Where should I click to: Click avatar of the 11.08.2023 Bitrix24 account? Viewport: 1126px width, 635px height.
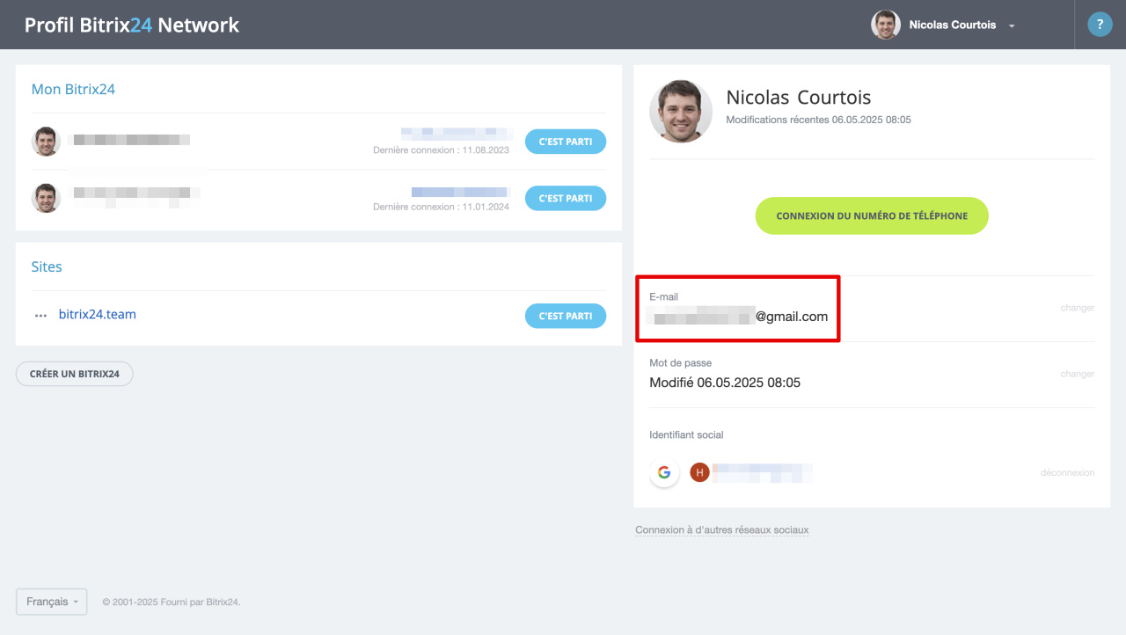coord(46,142)
